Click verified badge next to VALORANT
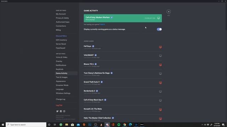This screenshot has height=127, width=227. pyautogui.click(x=95, y=55)
